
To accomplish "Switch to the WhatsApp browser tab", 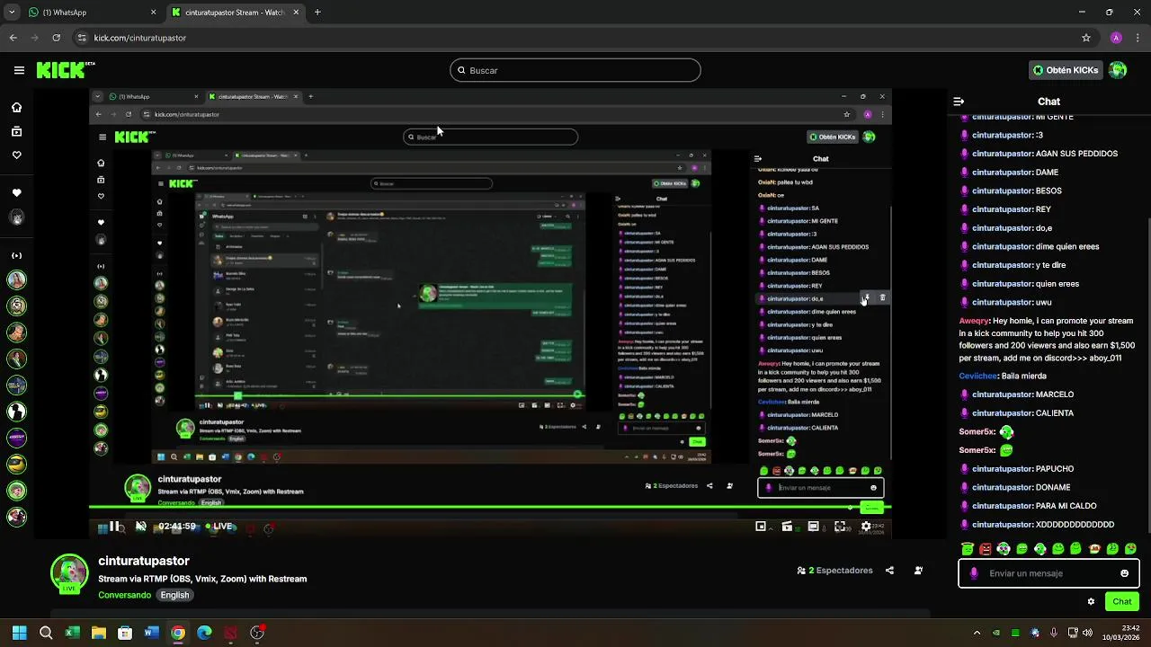I will pyautogui.click(x=90, y=13).
